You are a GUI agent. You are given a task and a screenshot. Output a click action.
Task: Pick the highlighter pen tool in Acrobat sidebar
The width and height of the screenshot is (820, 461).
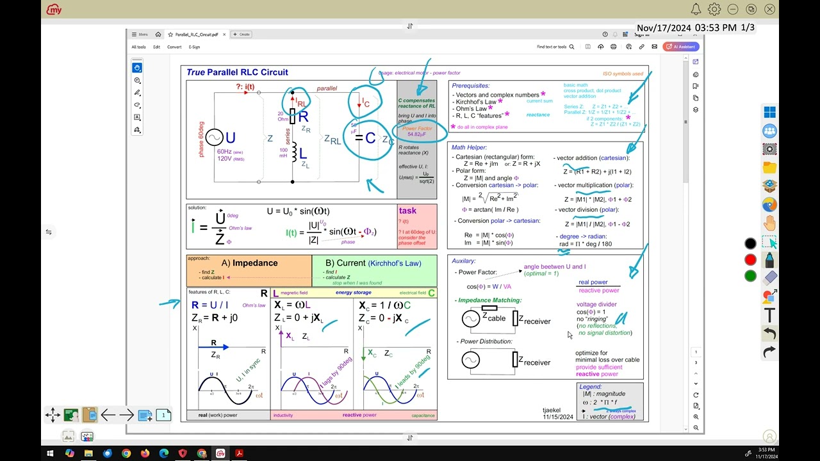tap(137, 93)
